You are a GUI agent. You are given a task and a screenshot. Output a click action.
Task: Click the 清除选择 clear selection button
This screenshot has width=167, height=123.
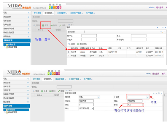coord(82,44)
